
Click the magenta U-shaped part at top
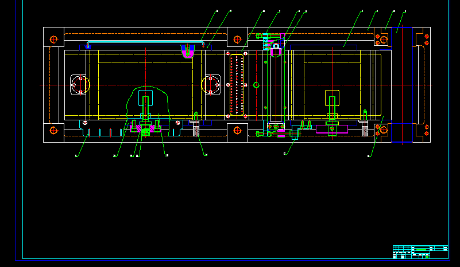(188, 53)
